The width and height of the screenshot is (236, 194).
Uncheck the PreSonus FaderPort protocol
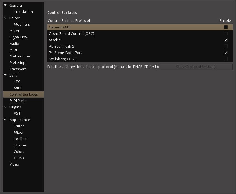(x=226, y=53)
